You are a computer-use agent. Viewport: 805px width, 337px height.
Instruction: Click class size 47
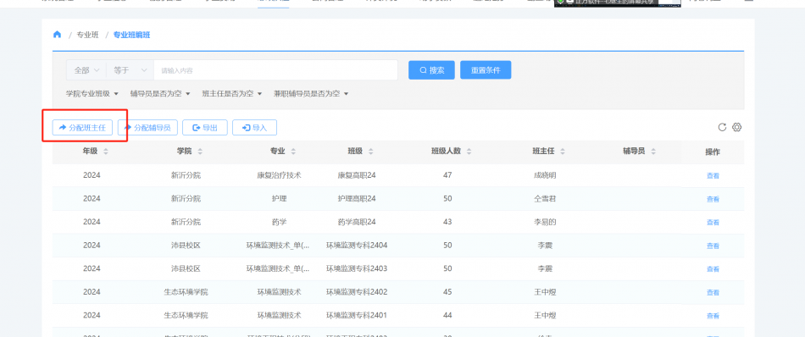[447, 175]
